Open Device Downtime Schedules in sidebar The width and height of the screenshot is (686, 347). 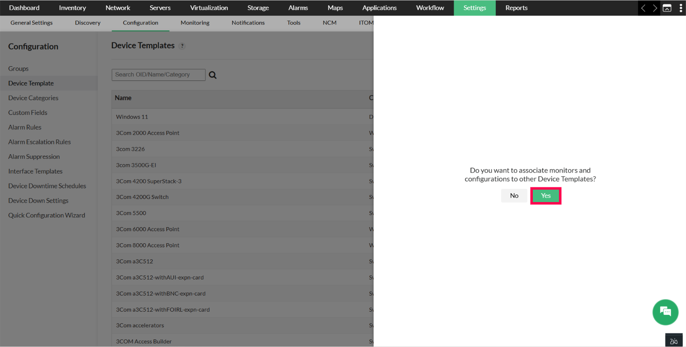click(47, 186)
